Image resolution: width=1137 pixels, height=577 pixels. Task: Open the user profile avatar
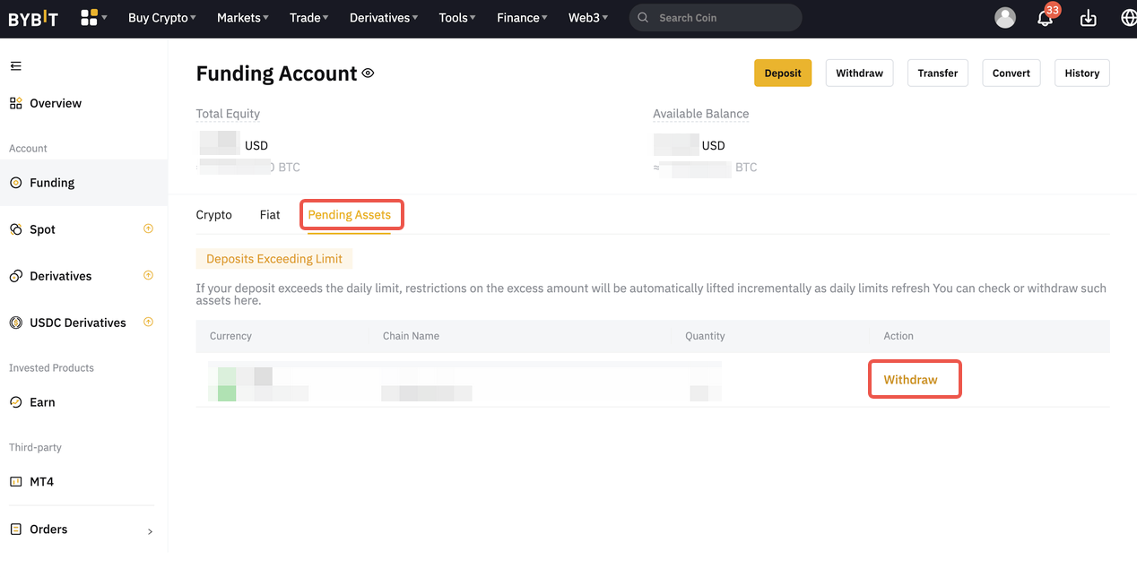[x=1005, y=18]
